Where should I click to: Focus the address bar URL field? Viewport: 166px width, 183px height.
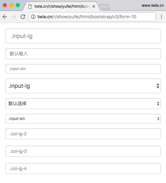[92, 17]
